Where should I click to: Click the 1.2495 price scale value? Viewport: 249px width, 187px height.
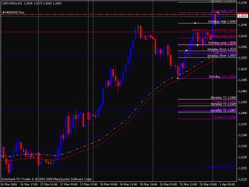pos(243,80)
